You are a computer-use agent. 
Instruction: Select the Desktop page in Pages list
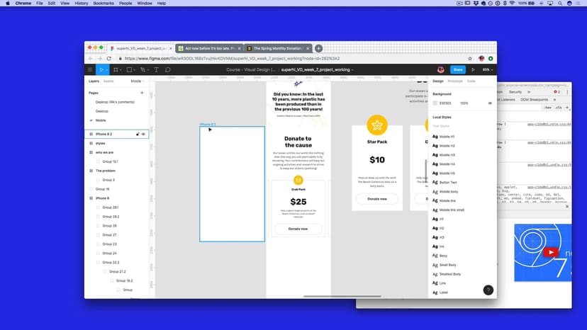click(x=102, y=111)
